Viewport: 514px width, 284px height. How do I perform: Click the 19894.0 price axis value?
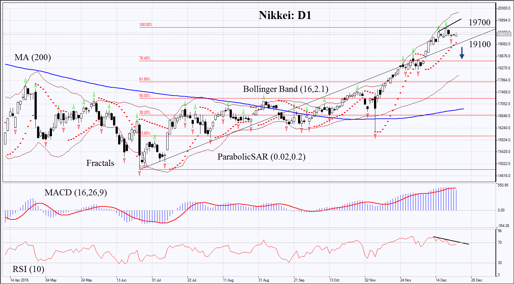coord(504,20)
